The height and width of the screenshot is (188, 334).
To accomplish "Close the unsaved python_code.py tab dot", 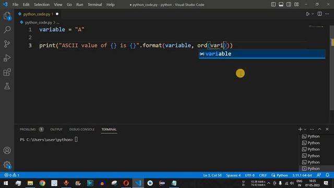I will point(57,14).
